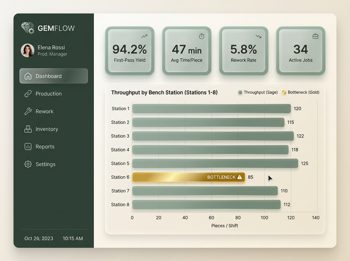Click the "94.2%" yield value
350x261 pixels.
point(130,50)
